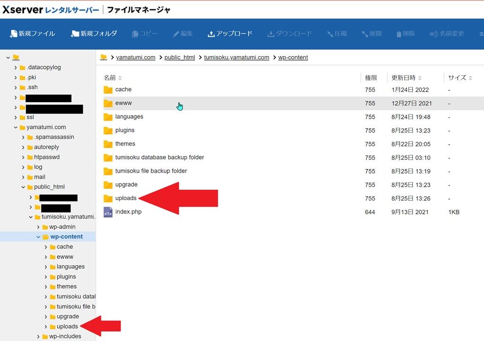Screen dimensions: 484x341
Task: Select log in the folder tree
Action: point(38,167)
